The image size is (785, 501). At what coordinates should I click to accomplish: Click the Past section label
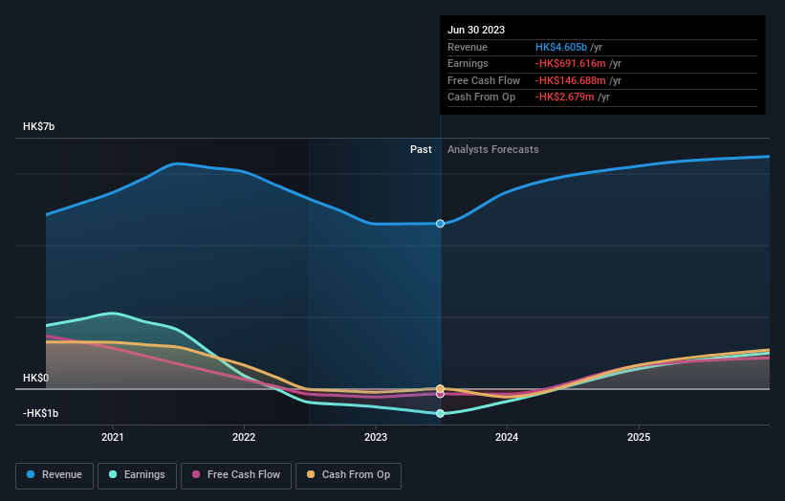click(421, 150)
